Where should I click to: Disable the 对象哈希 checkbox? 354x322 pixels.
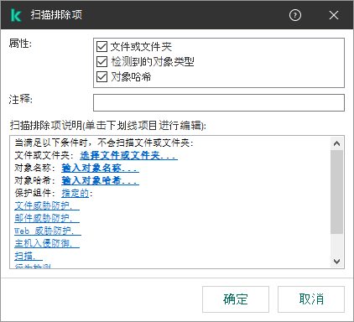point(102,76)
